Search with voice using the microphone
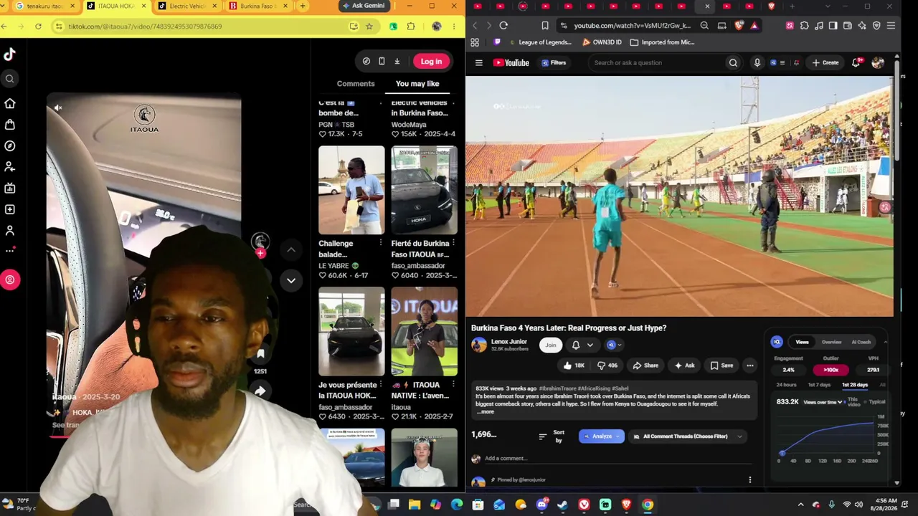The height and width of the screenshot is (516, 918). tap(757, 63)
